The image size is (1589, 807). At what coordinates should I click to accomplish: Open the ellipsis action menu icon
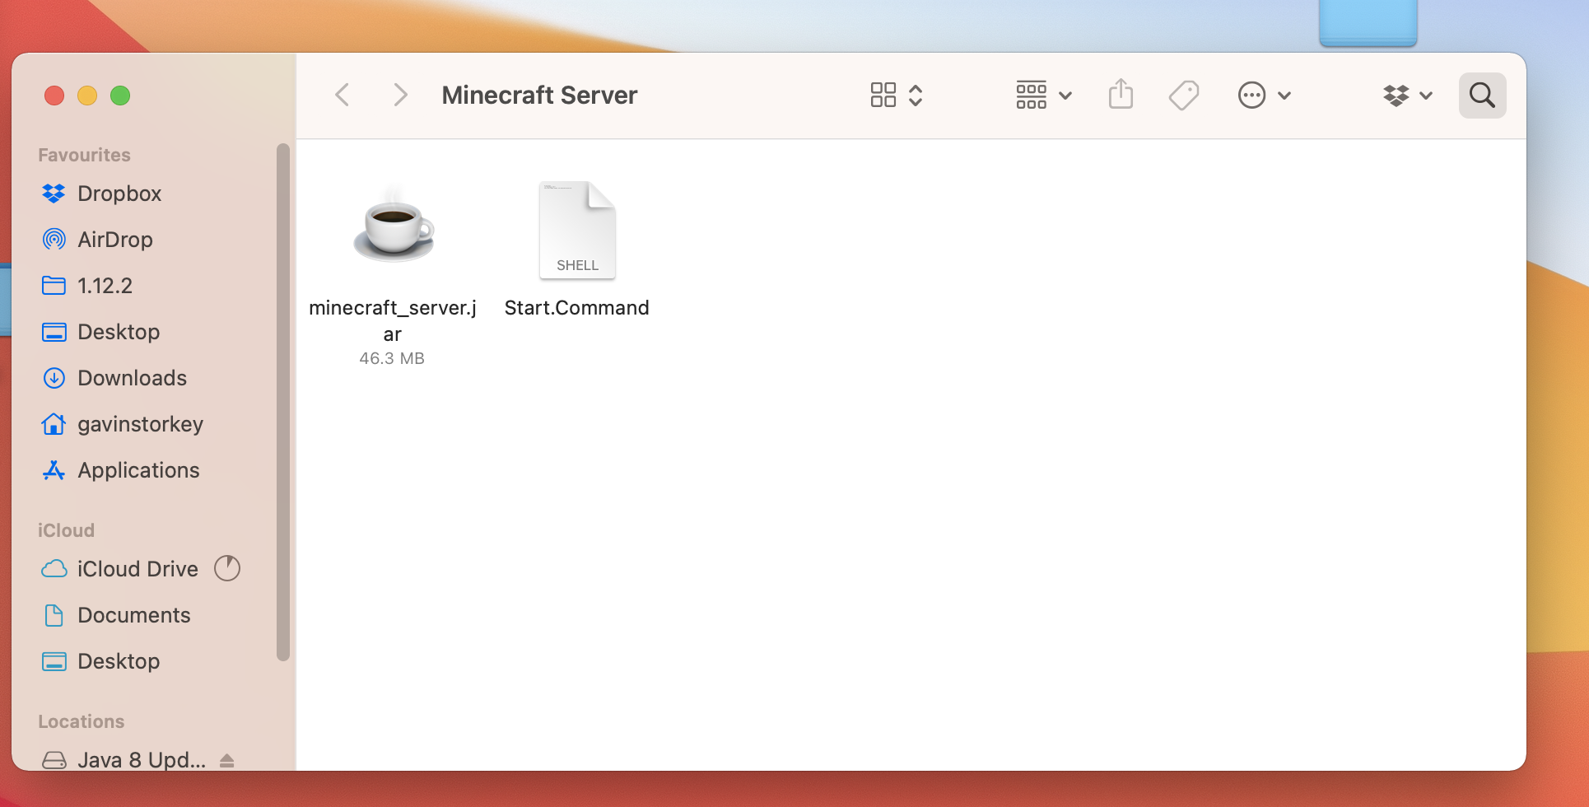1251,96
